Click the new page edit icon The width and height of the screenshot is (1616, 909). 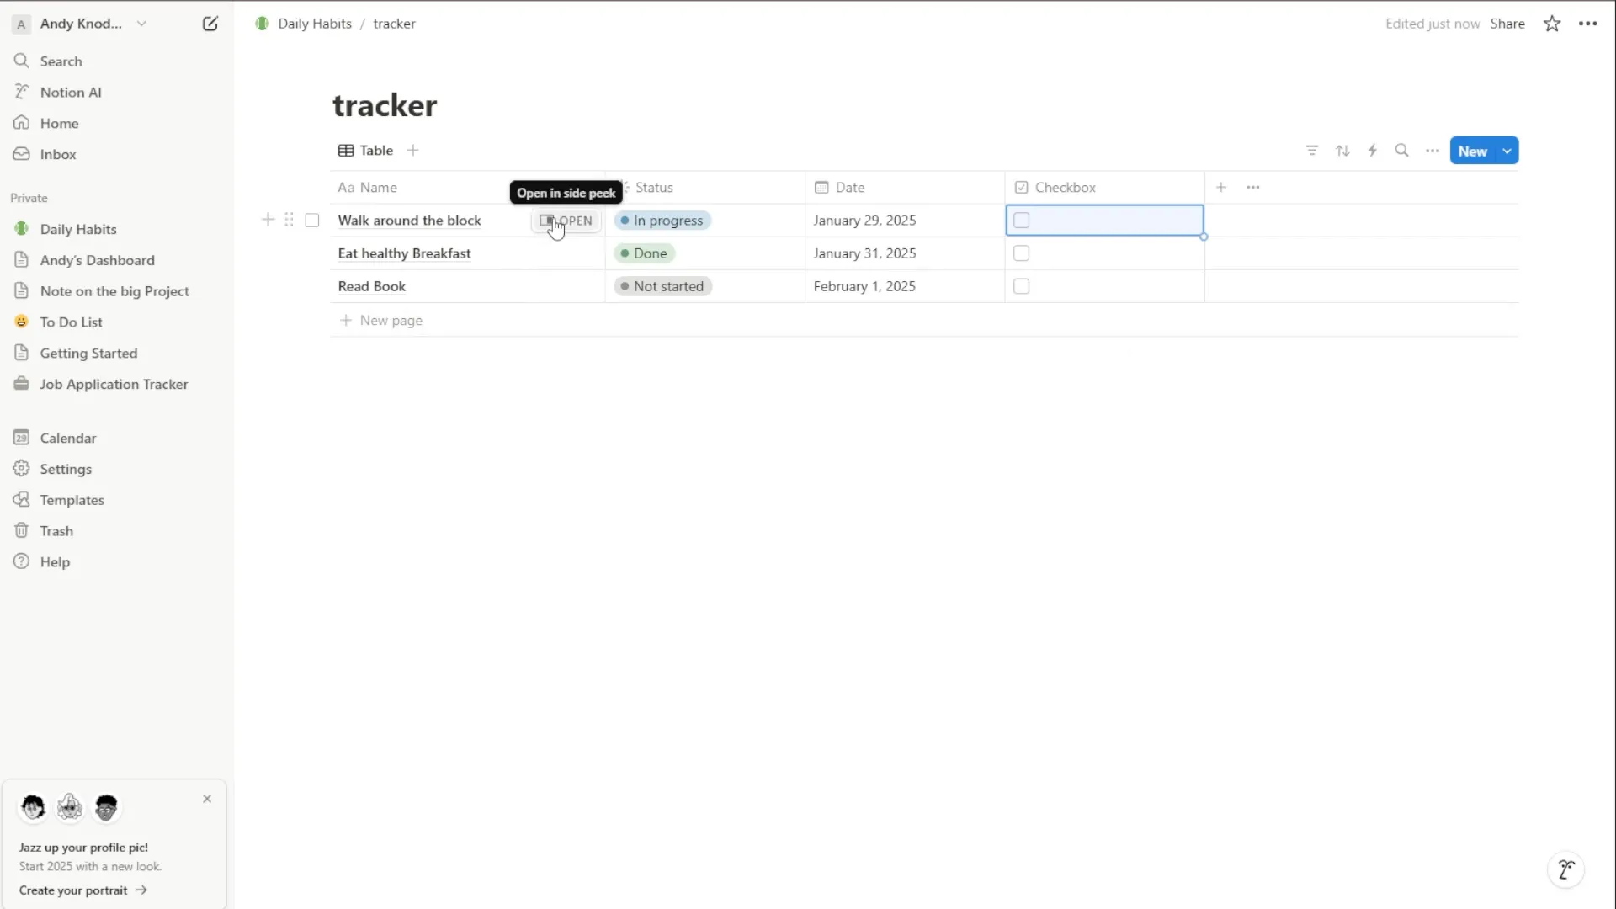coord(210,24)
